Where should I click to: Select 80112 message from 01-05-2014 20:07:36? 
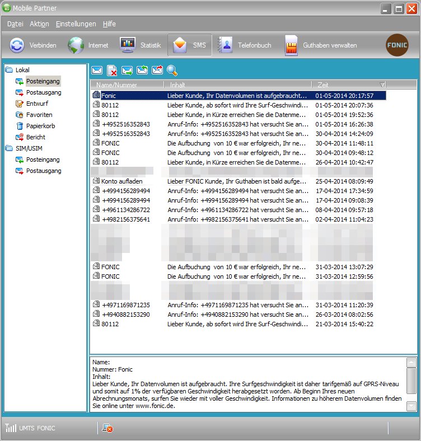238,105
